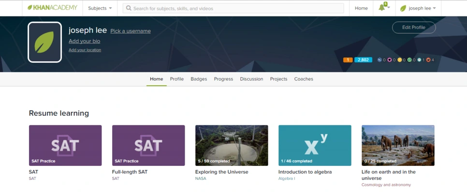Open the Full-length SAT card thumbnail
The width and height of the screenshot is (467, 192).
148,145
